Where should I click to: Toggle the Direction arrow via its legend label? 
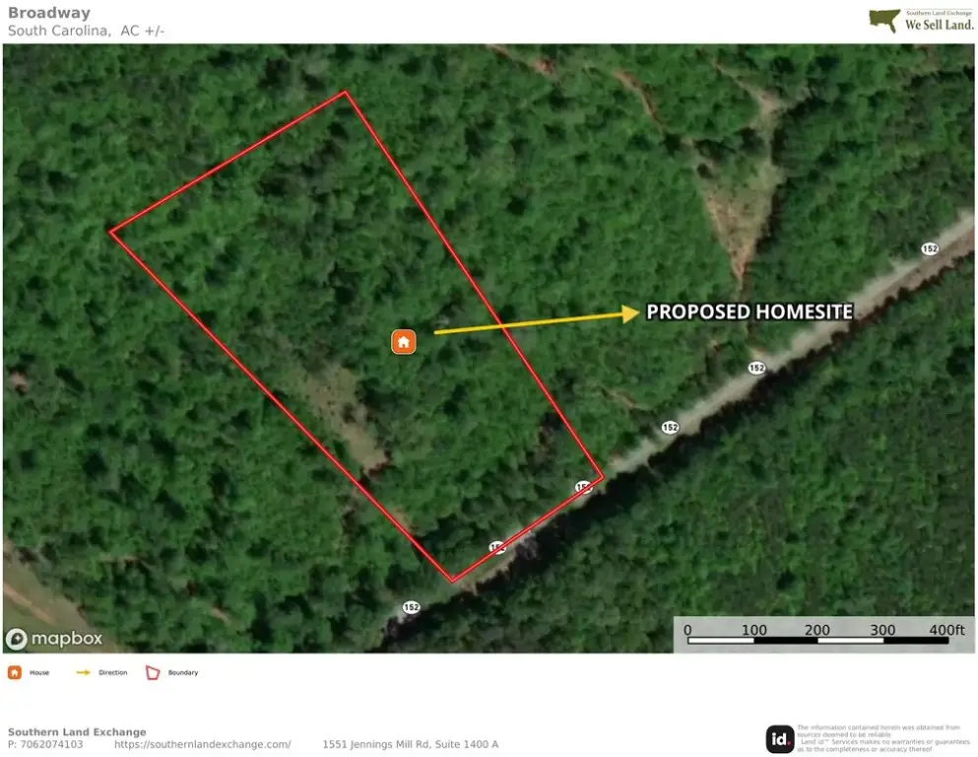pyautogui.click(x=113, y=671)
